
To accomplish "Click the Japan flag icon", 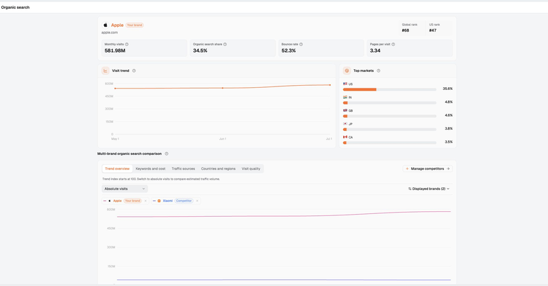I will point(345,124).
